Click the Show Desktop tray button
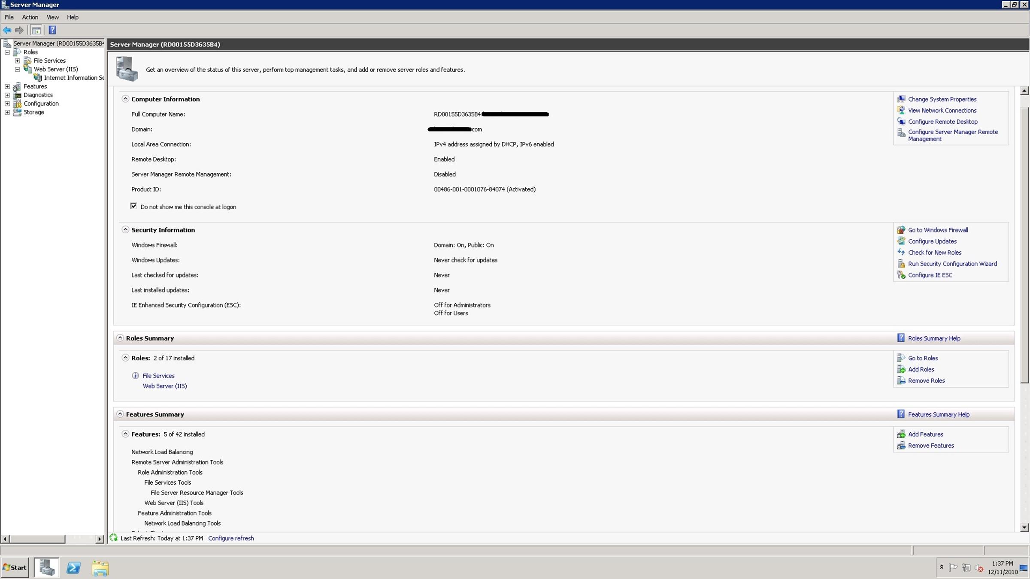The width and height of the screenshot is (1030, 579). [x=1024, y=568]
